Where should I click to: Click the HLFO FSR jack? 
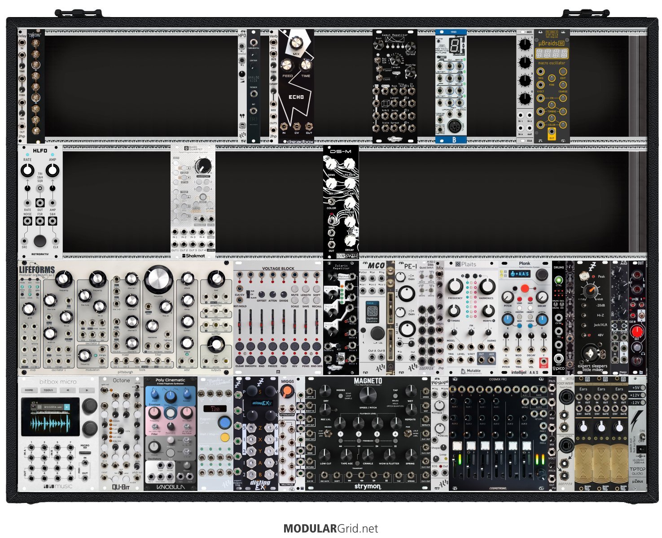tap(40, 221)
